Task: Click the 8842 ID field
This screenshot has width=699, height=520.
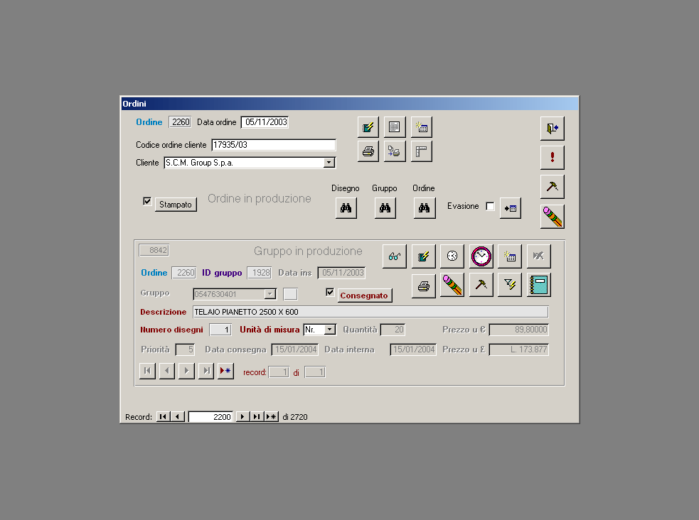Action: point(154,250)
